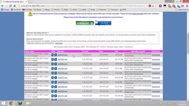Bookmark page with the star icon
Screen dimensions: 189x106
point(156,6)
